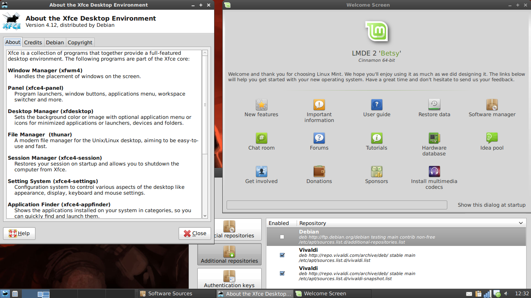Click the Hardware database icon
This screenshot has height=298, width=531.
tap(434, 138)
